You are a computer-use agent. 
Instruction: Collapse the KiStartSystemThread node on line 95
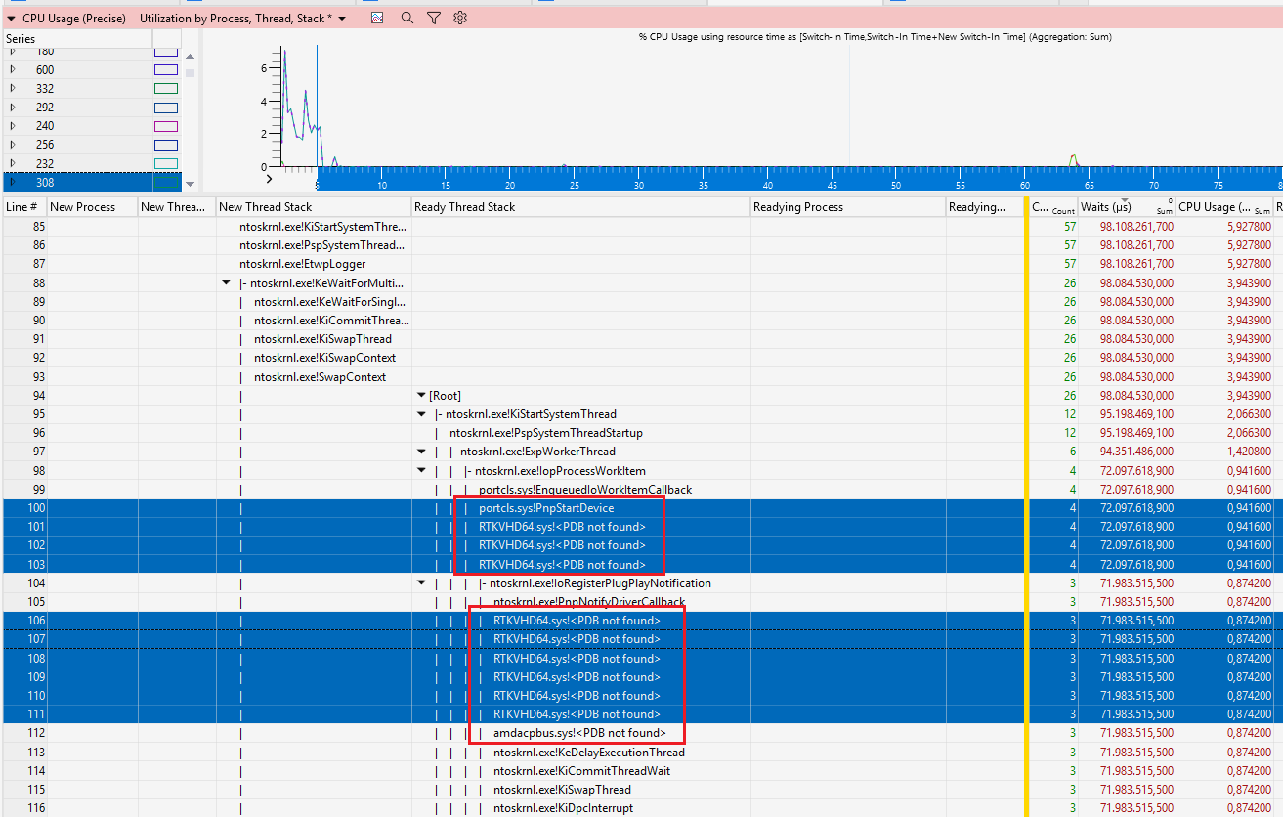(421, 414)
